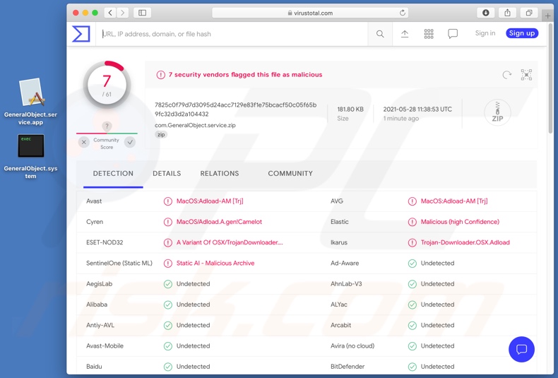Screen dimensions: 558x378
Task: Click the ESET-NOD32 vendor name
Action: point(105,242)
